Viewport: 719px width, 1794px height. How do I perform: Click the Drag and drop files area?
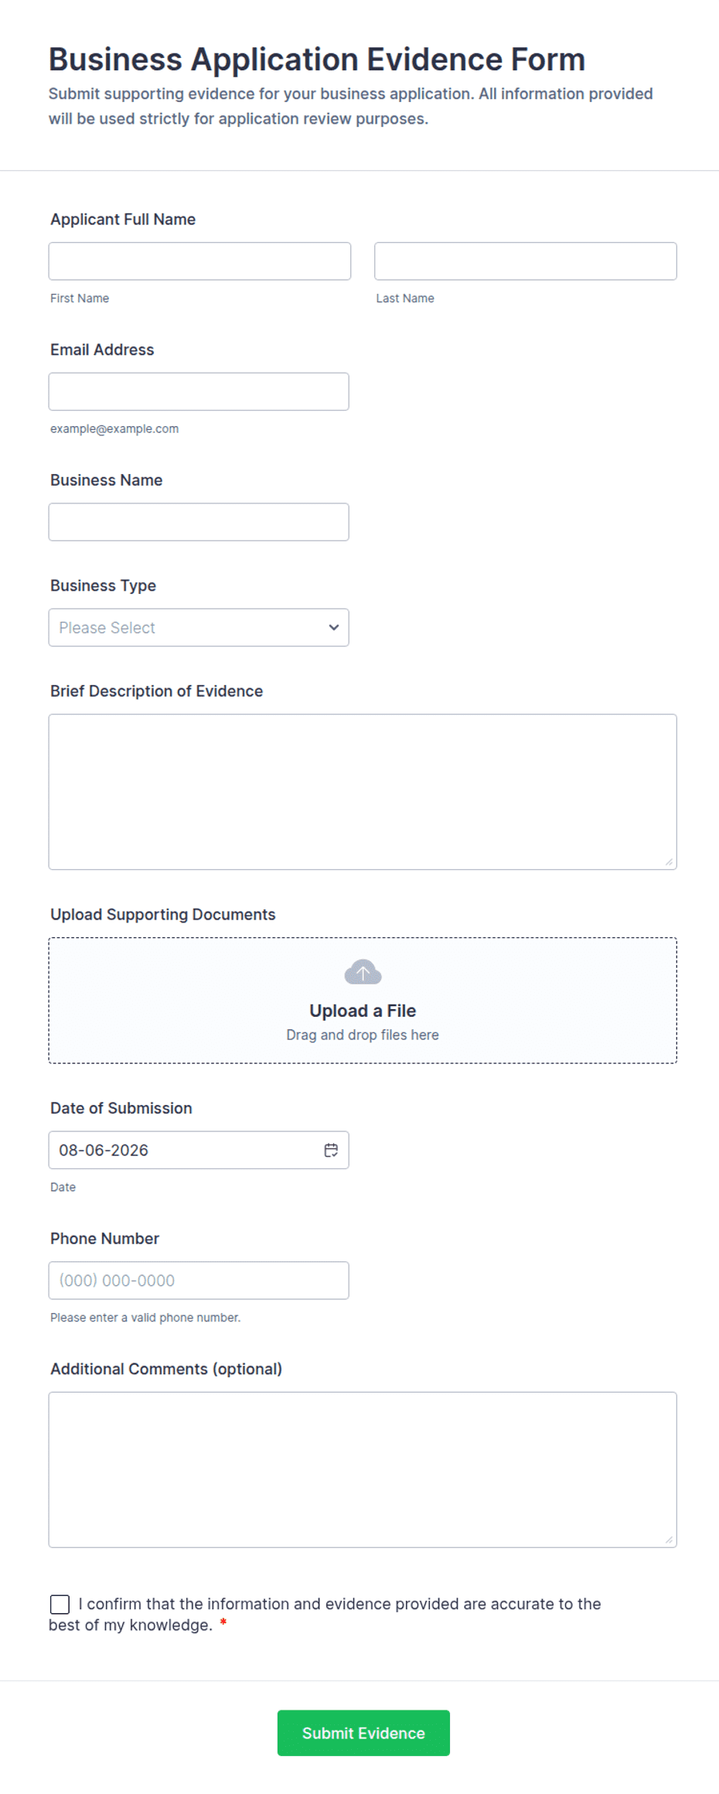363,1001
